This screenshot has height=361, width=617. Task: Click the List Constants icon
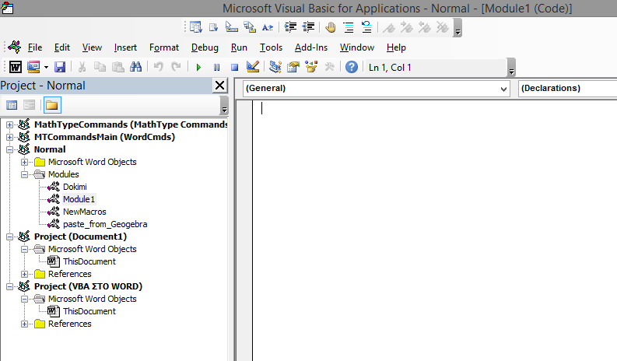pyautogui.click(x=214, y=27)
